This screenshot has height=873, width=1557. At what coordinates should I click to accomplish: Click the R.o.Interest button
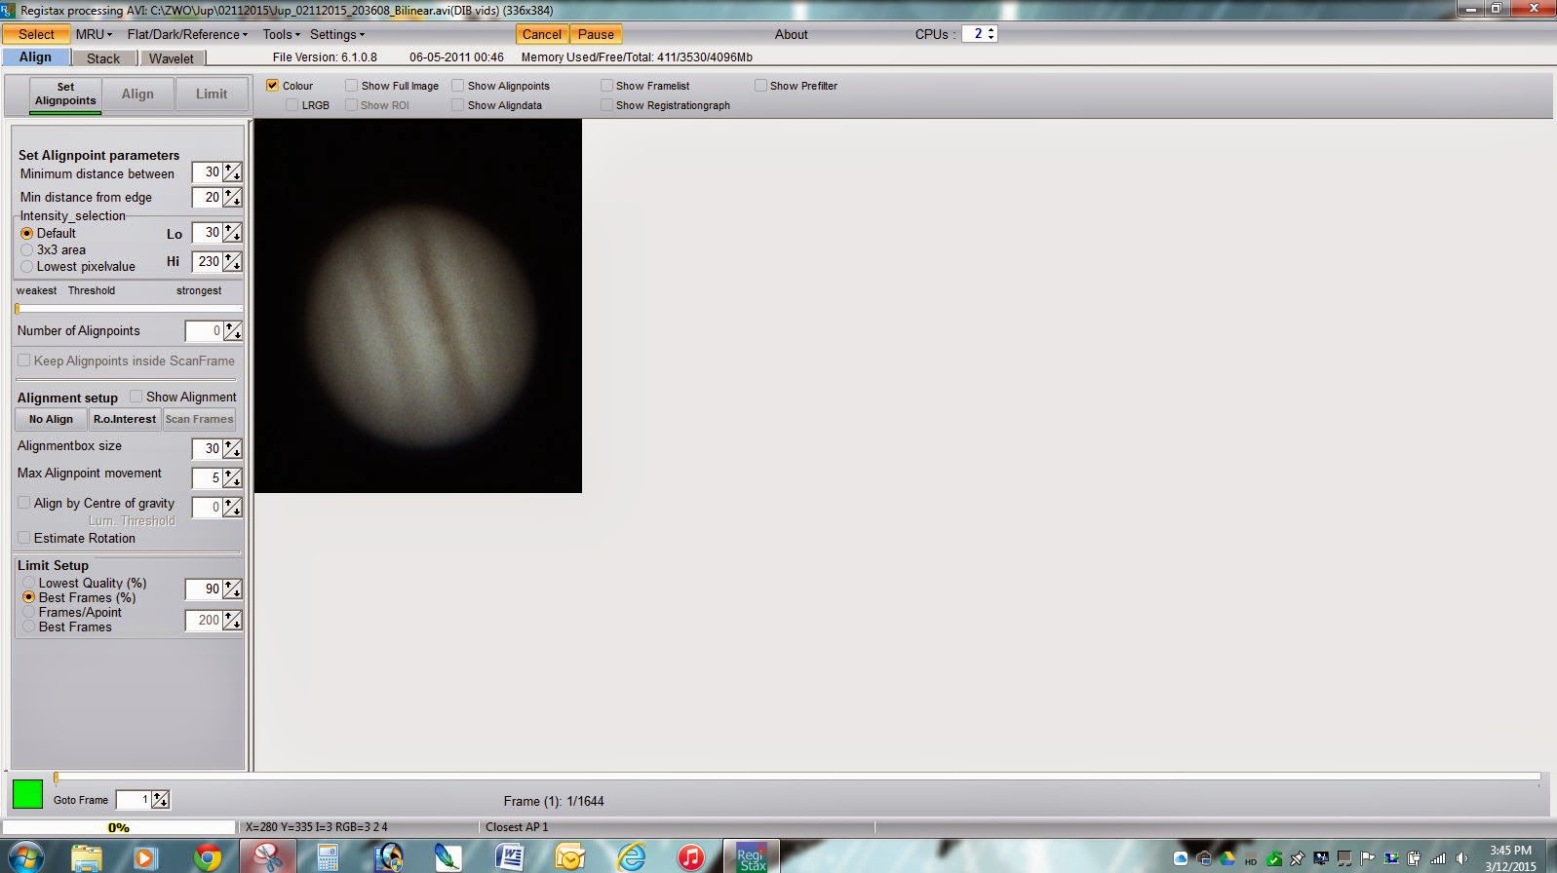point(125,419)
